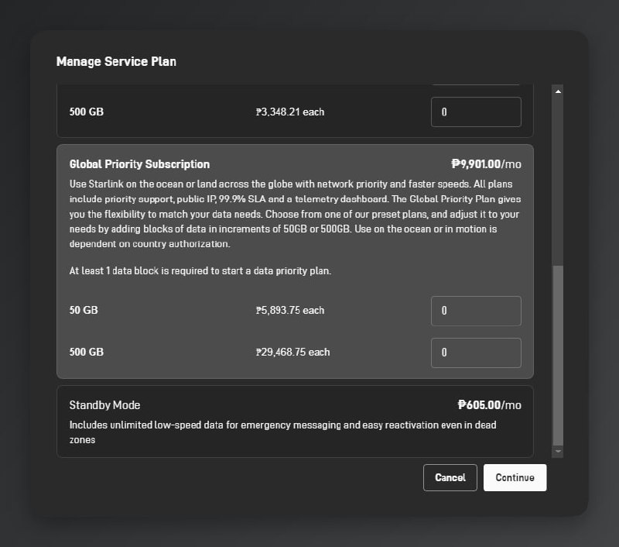Click the ₱3,348.21 each price
The width and height of the screenshot is (619, 547).
[x=290, y=112]
